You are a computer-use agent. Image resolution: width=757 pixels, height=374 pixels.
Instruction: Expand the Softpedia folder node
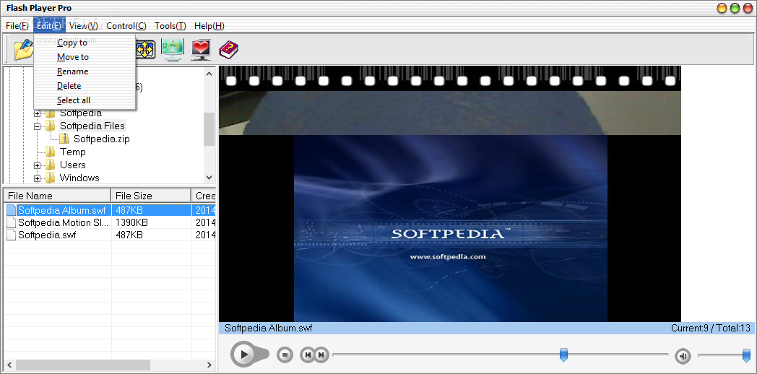click(37, 114)
